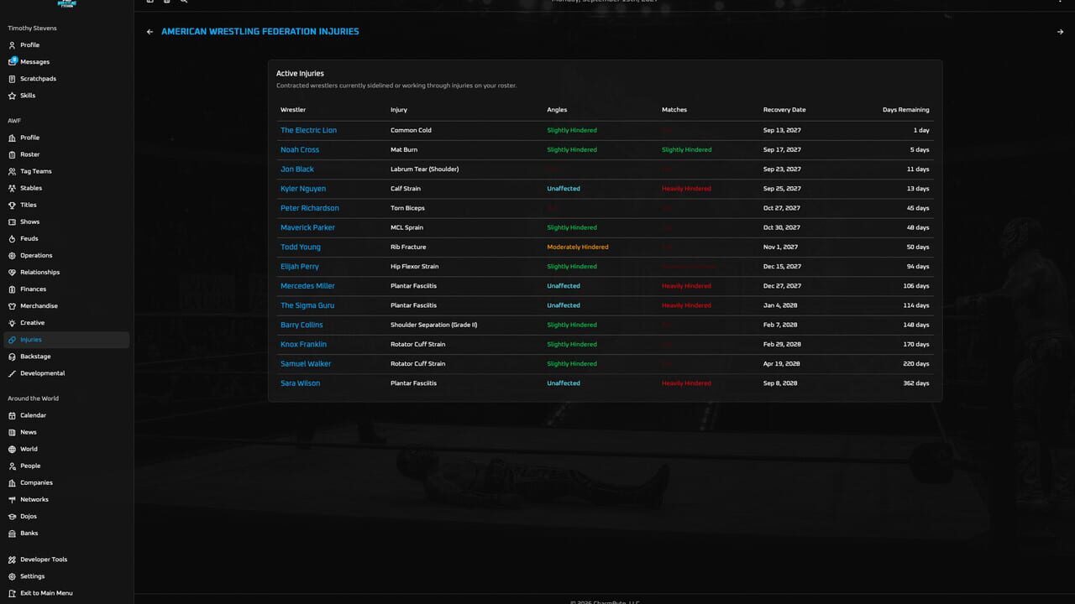View Kyler Nguyen's profile link

pyautogui.click(x=303, y=189)
